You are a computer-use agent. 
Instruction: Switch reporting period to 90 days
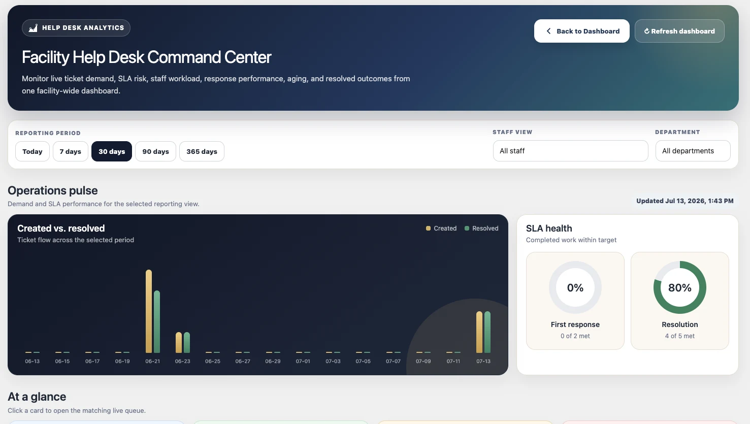[155, 151]
